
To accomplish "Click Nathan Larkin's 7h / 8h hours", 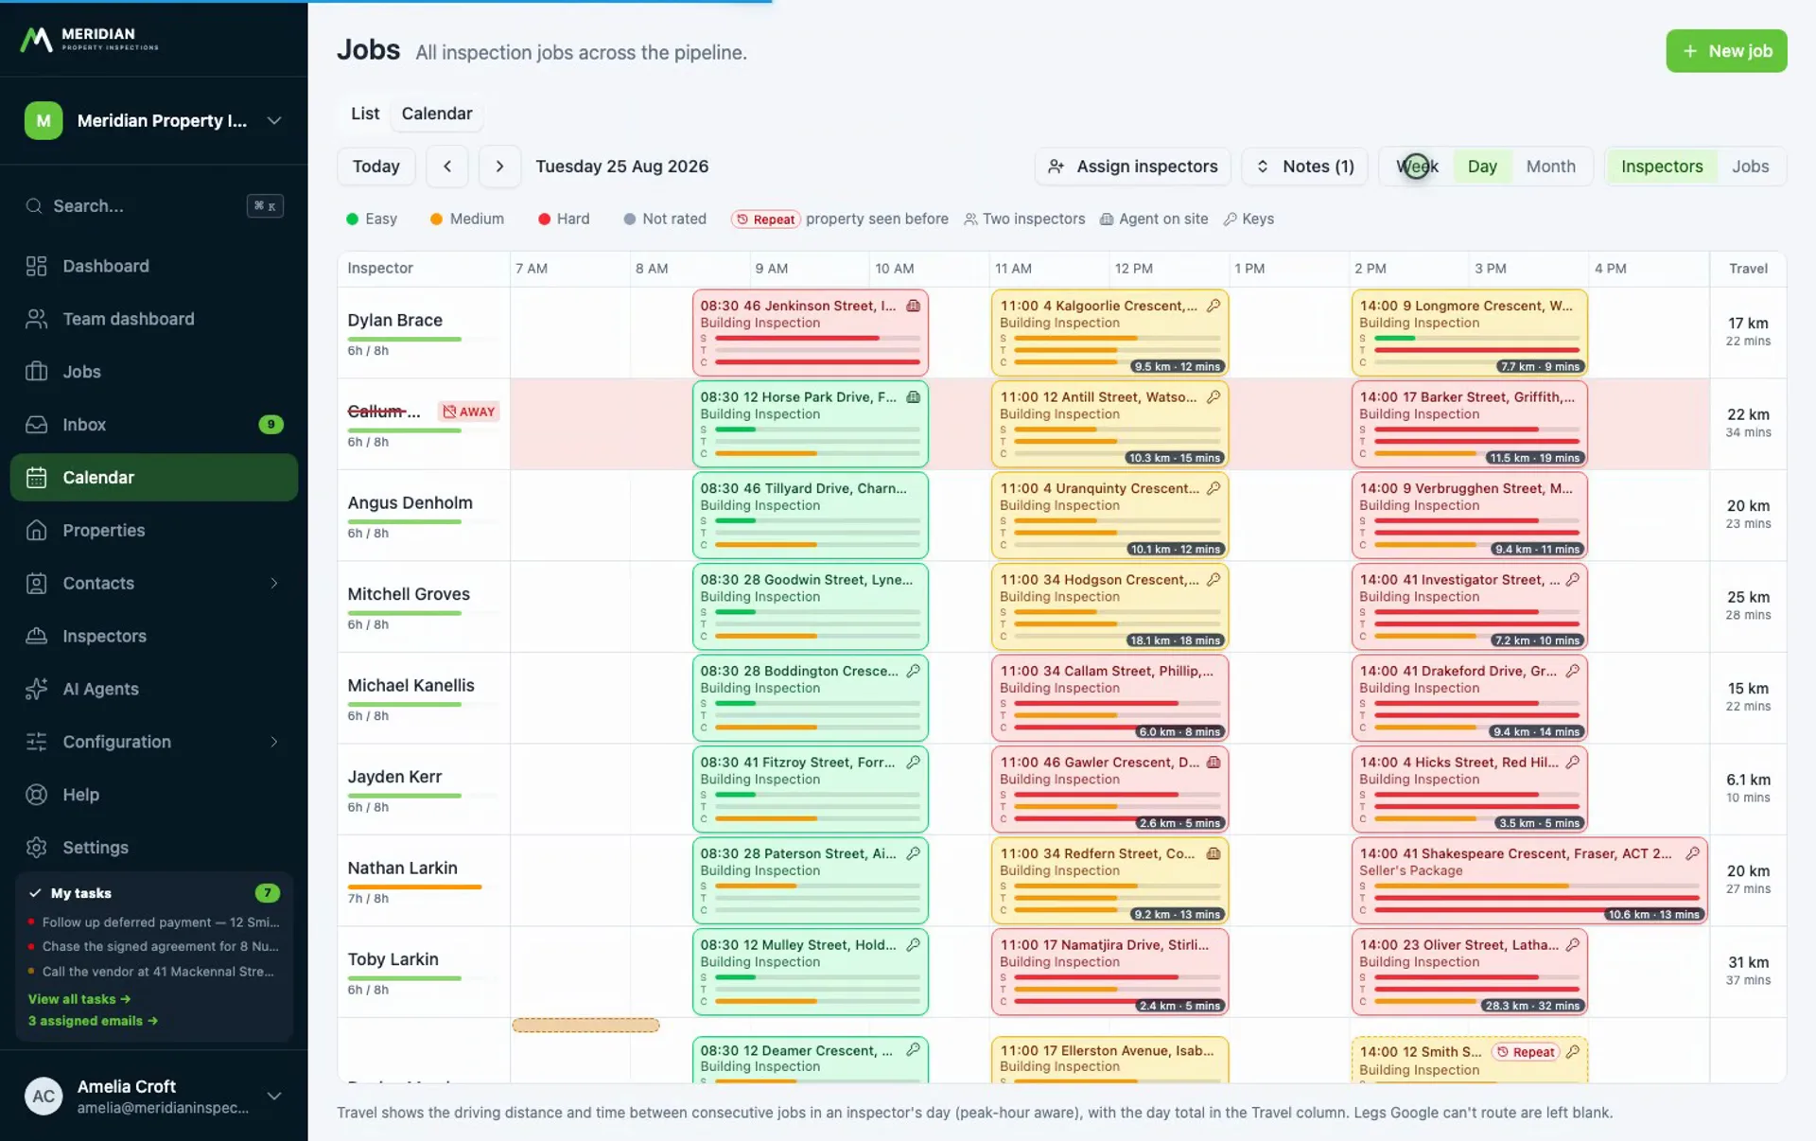I will [368, 899].
